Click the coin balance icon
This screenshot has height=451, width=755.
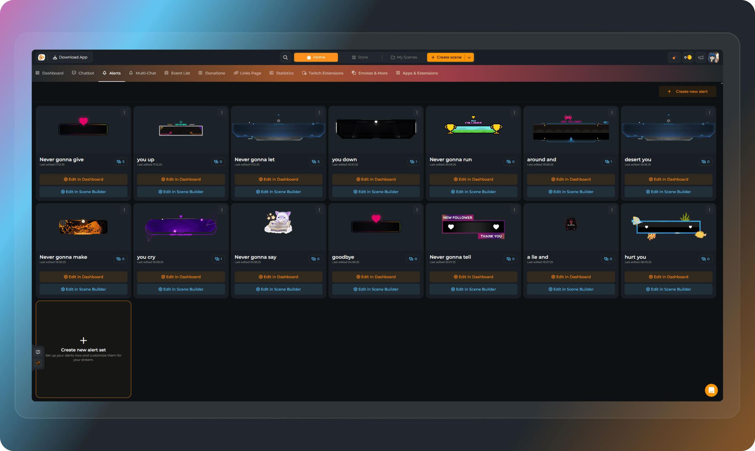pyautogui.click(x=688, y=57)
